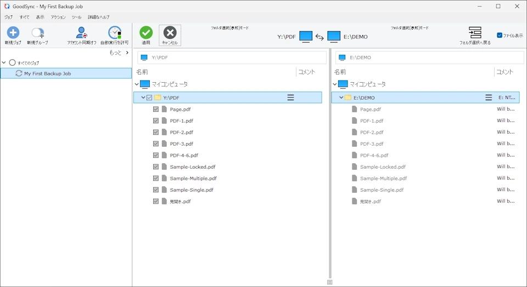This screenshot has width=527, height=287.
Task: Click right 名前 column header
Action: point(340,72)
